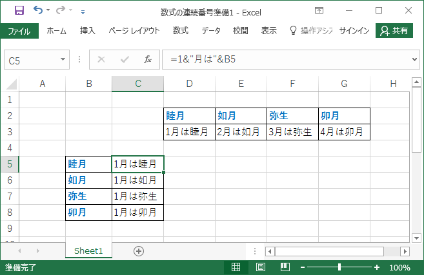Click cell containing 3月は弥生
The height and width of the screenshot is (275, 424).
click(x=293, y=132)
